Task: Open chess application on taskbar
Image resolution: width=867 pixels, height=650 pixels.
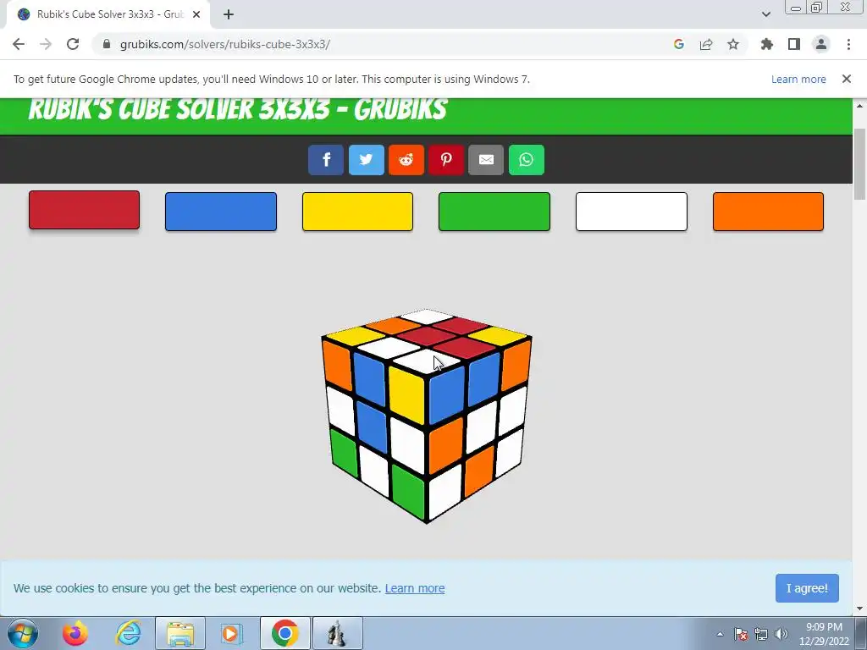Action: coord(337,633)
